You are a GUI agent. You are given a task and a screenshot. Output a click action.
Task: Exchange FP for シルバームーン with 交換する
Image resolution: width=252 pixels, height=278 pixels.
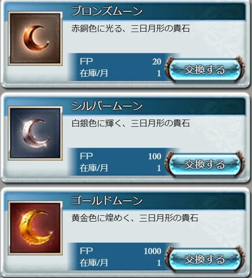tap(205, 165)
